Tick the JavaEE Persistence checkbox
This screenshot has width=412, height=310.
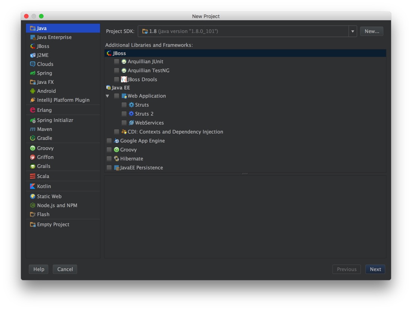(x=109, y=168)
